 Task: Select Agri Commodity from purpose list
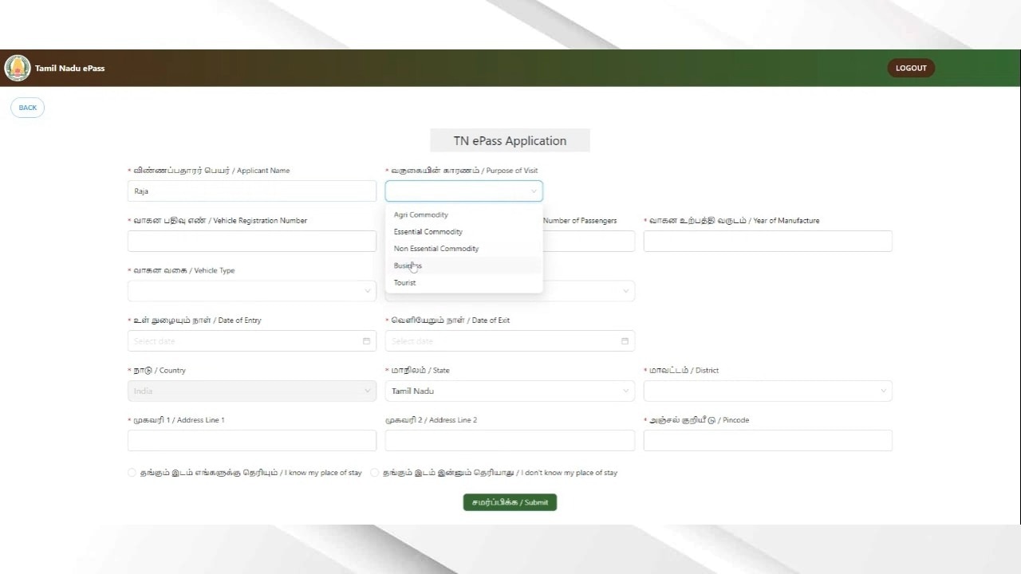pos(463,214)
